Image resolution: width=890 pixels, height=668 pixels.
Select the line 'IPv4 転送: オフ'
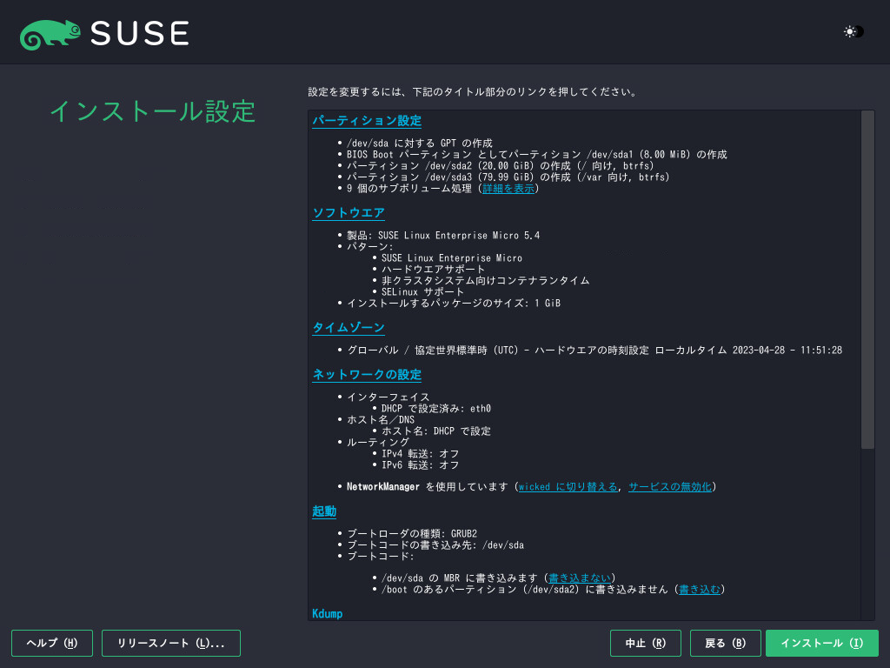click(x=420, y=454)
